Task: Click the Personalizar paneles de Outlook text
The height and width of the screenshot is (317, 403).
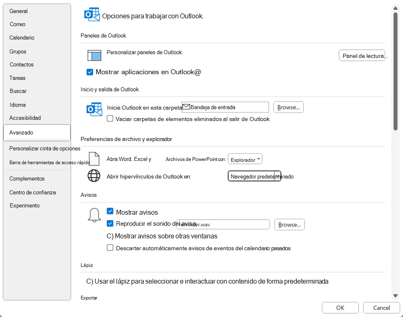Action: tap(145, 53)
